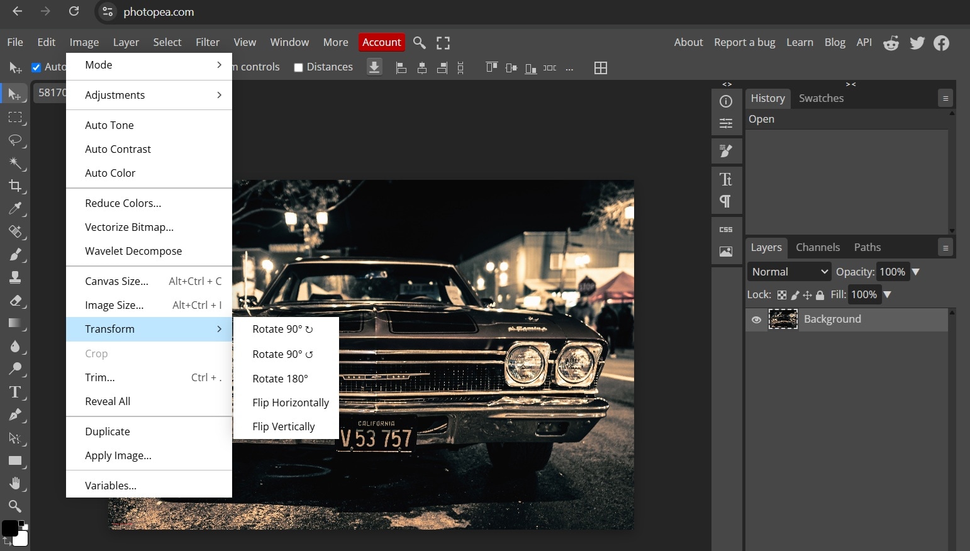
Task: Enable the Distances checkbox
Action: pyautogui.click(x=299, y=68)
